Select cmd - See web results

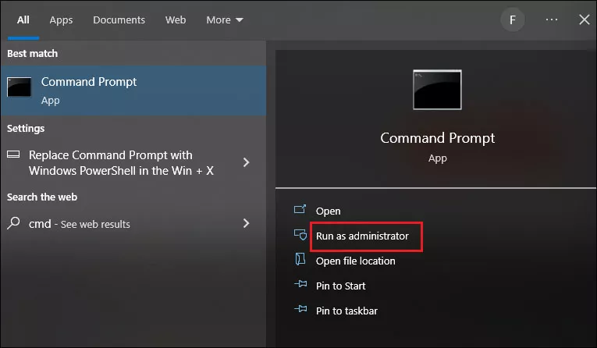click(x=133, y=223)
